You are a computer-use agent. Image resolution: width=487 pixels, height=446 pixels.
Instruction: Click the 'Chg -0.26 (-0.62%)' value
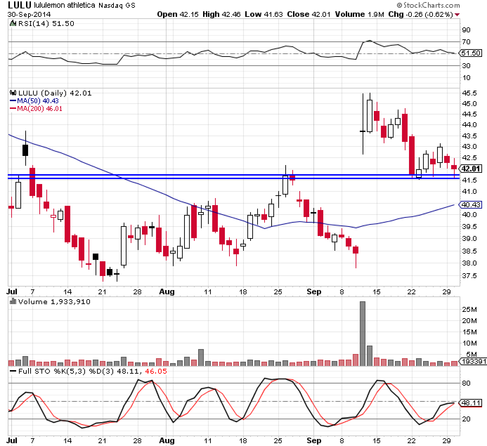(x=421, y=14)
